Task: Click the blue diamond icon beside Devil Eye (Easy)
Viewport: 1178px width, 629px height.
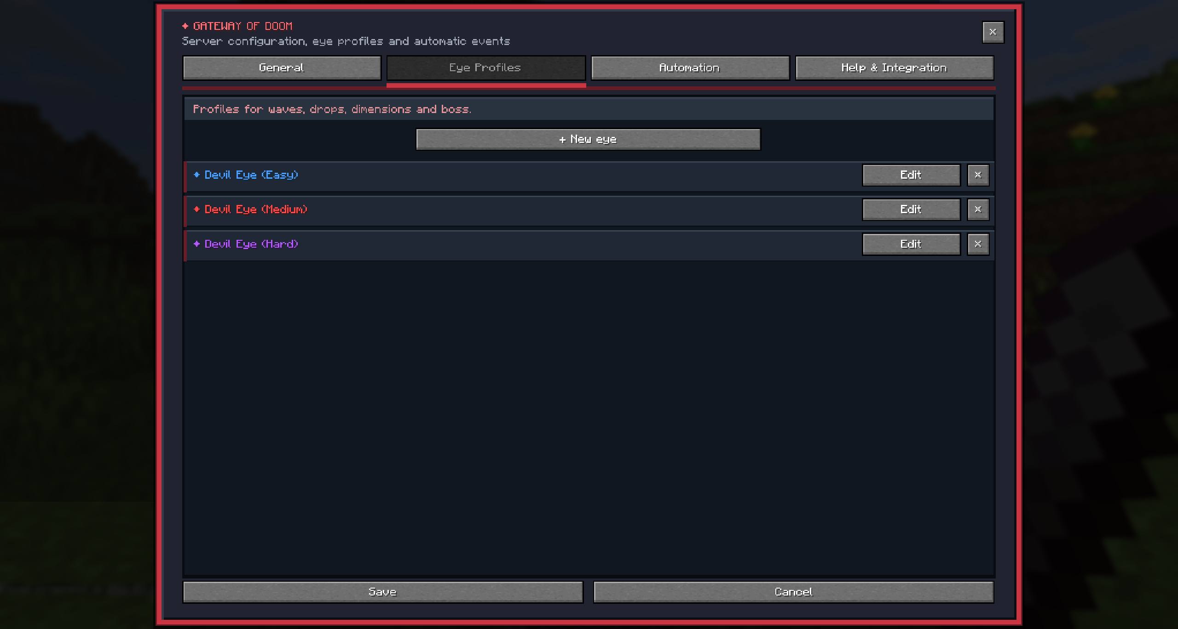Action: point(196,175)
